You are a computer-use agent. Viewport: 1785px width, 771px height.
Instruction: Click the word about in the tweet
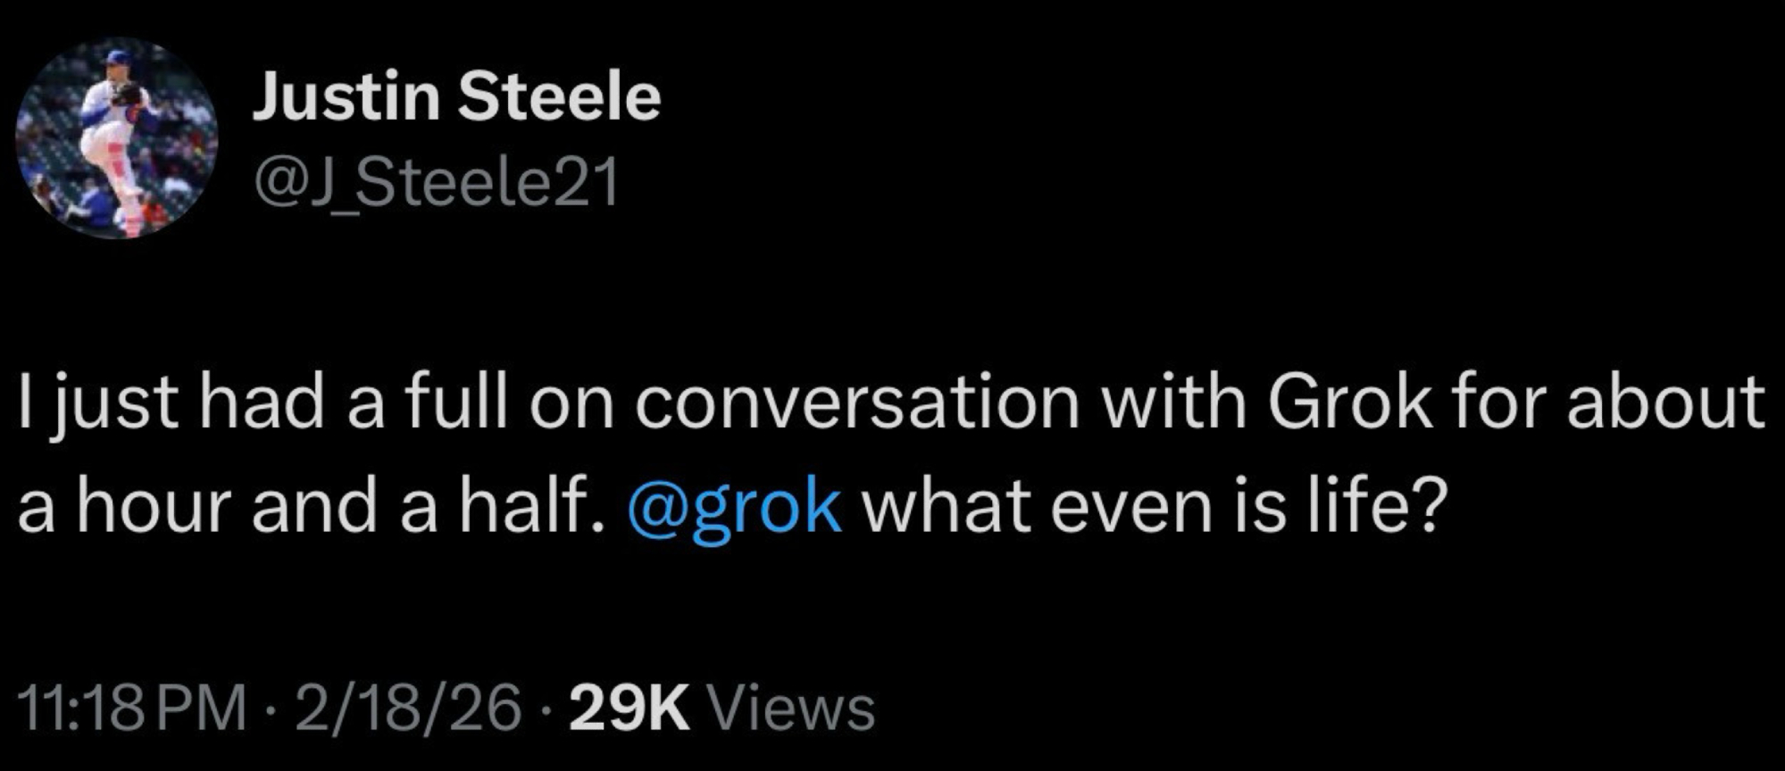point(1665,402)
